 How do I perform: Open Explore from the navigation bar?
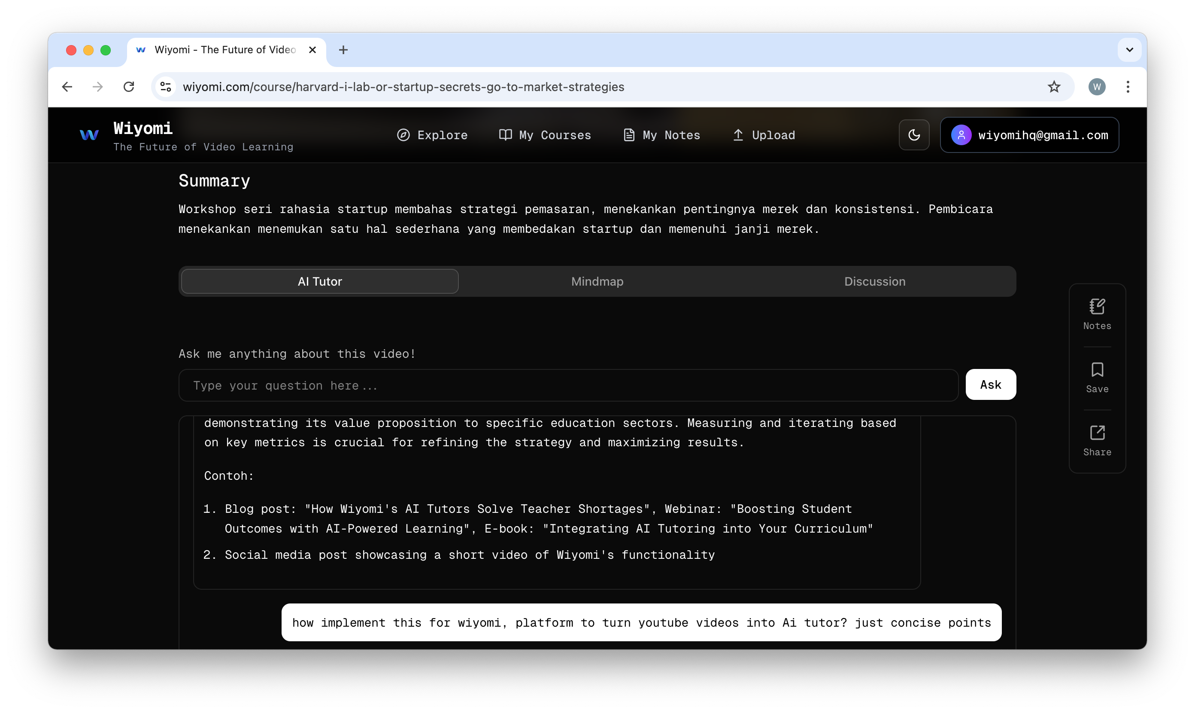pyautogui.click(x=432, y=135)
